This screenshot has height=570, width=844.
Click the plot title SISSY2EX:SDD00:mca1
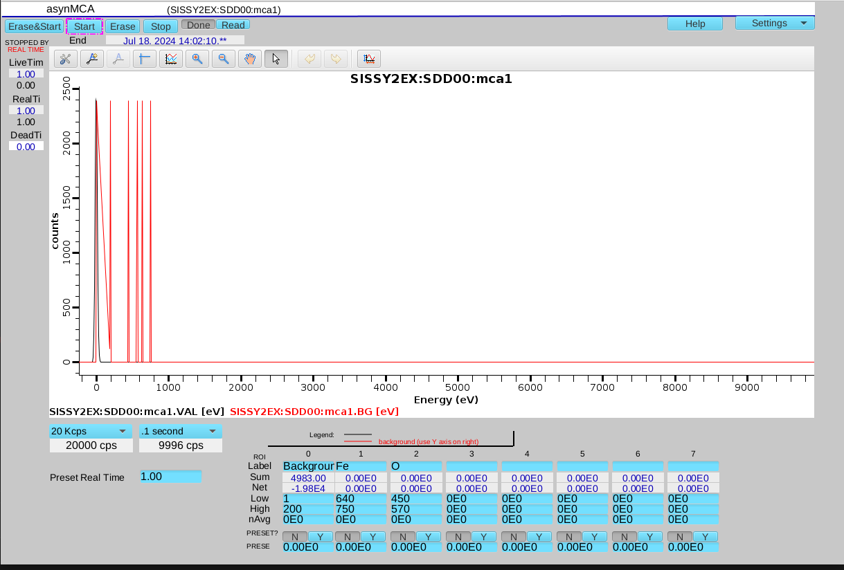431,79
